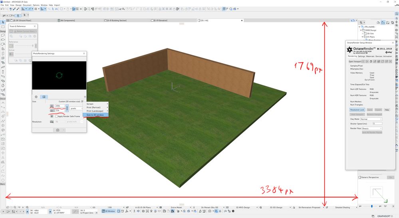Open the Materials tab in OctaneRender window
This screenshot has height=218, width=399.
(370, 56)
